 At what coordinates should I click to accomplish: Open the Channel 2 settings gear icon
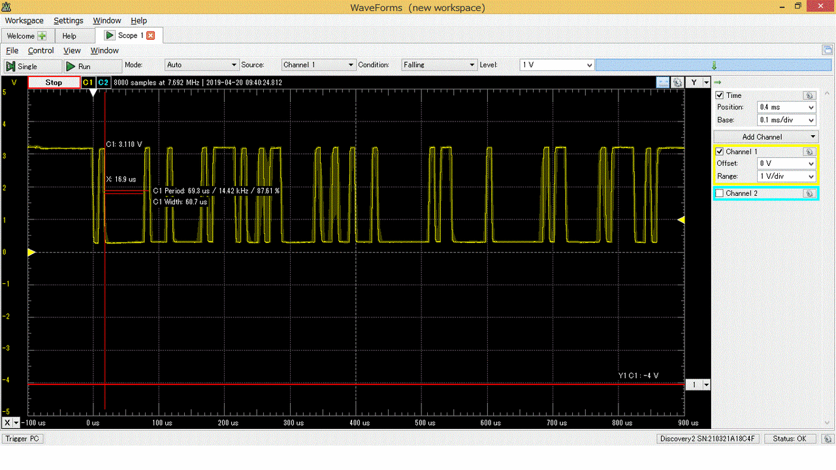[810, 193]
